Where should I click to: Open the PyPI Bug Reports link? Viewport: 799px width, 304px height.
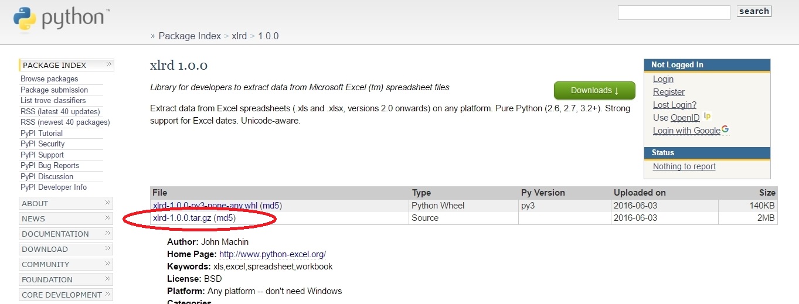(x=50, y=165)
